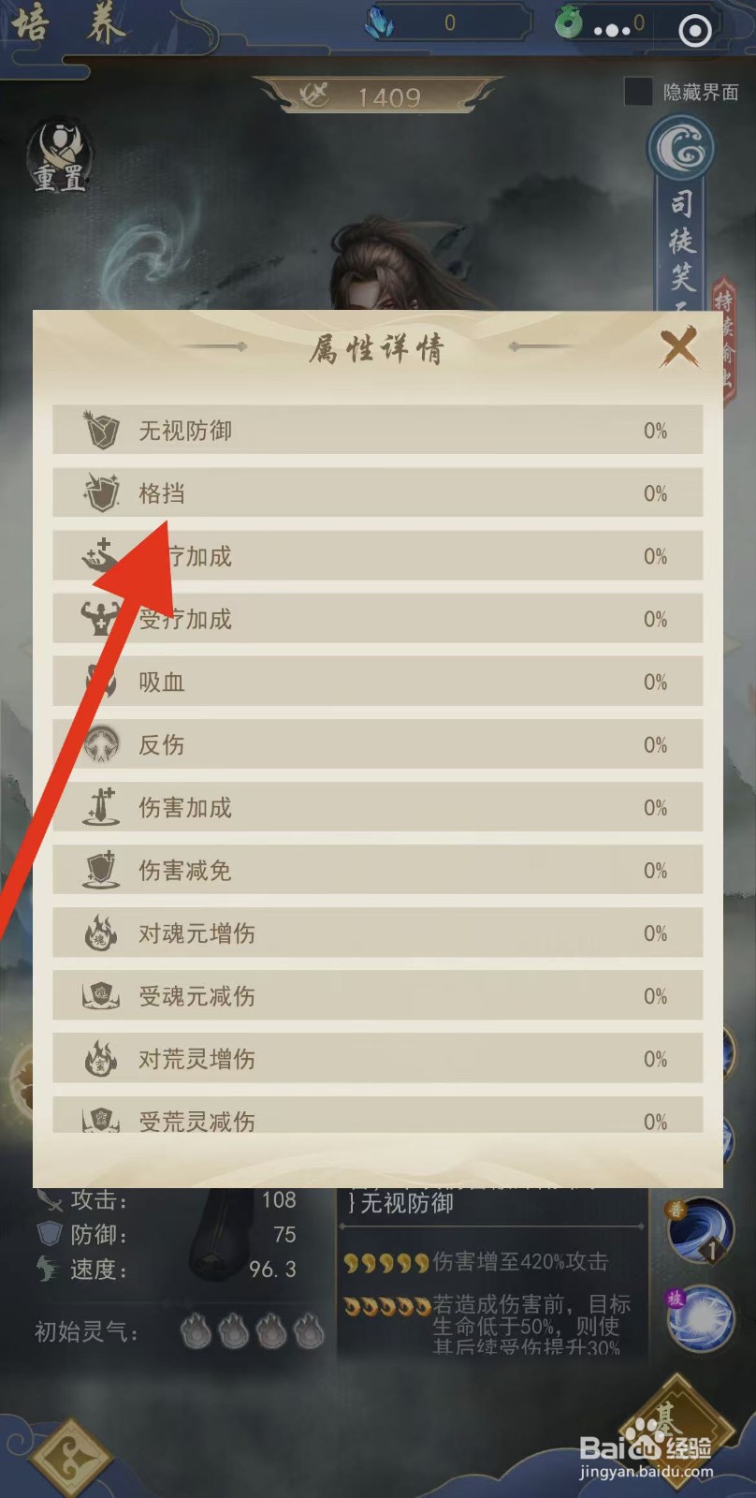Tap the 对荒灵增伤 flame icon
The image size is (756, 1498).
(101, 1059)
